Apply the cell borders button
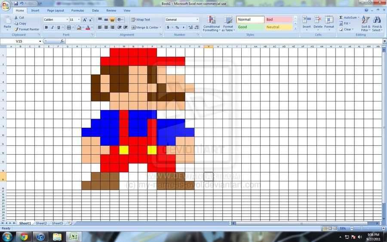Viewport: 387px width, 242px height. 69,28
